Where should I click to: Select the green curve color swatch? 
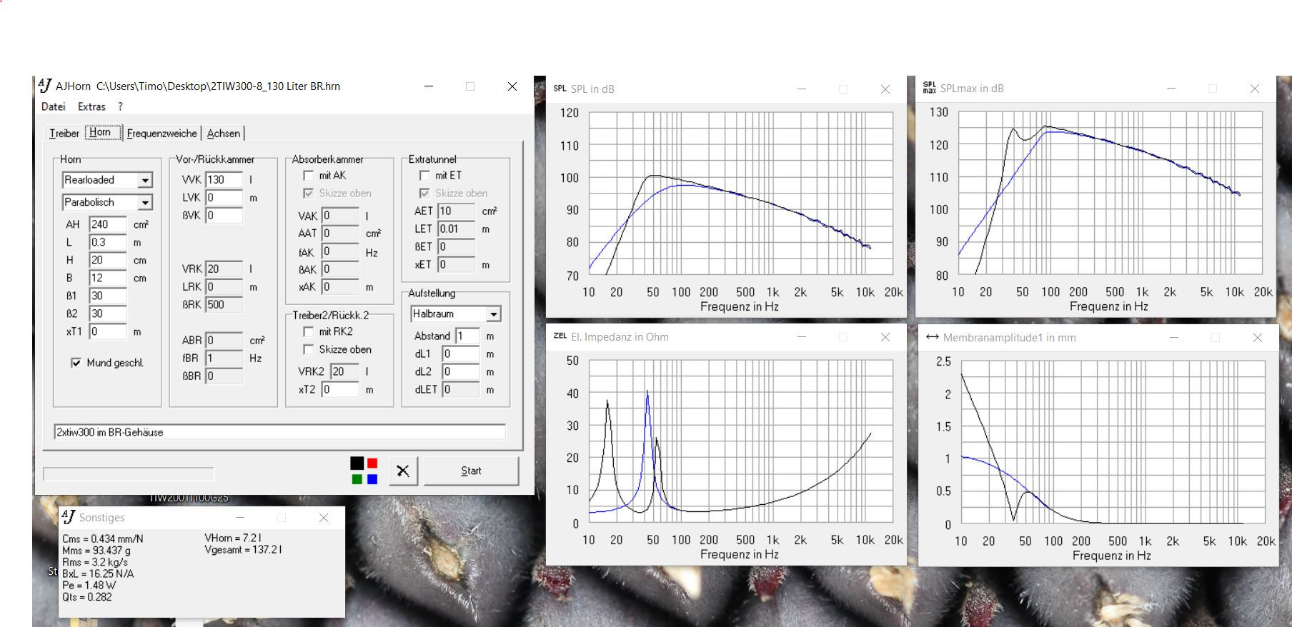(357, 478)
